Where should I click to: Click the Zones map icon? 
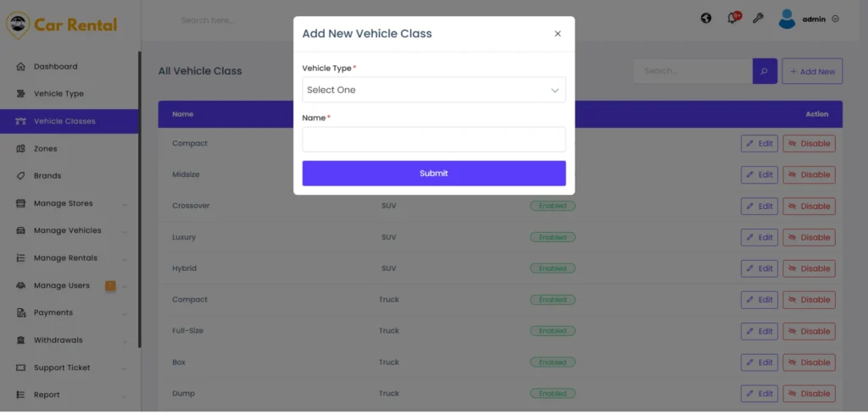tap(20, 148)
